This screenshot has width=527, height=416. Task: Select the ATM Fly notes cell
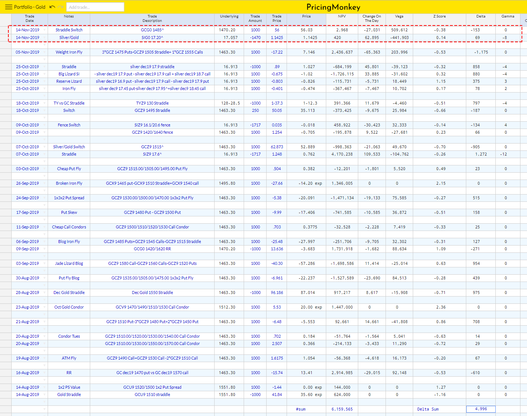pos(69,358)
